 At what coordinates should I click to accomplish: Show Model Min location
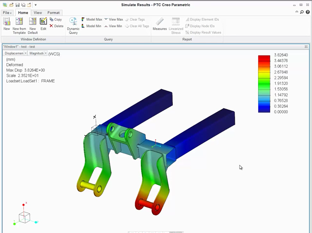click(91, 26)
